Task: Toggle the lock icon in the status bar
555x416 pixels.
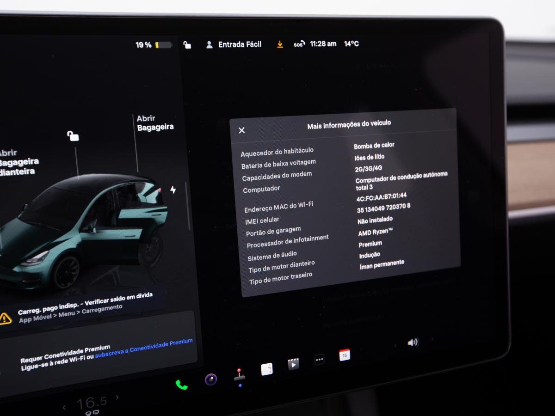Action: point(187,45)
